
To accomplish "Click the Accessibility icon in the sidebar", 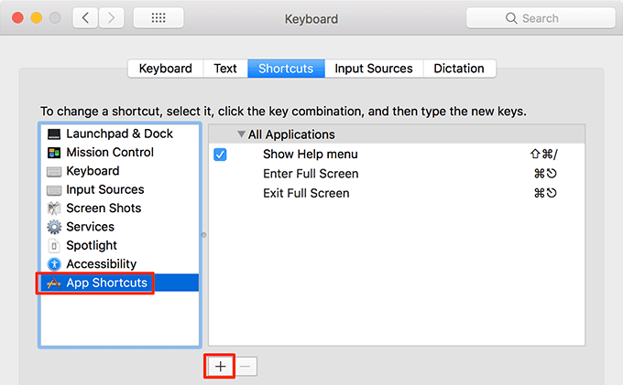I will pos(54,264).
